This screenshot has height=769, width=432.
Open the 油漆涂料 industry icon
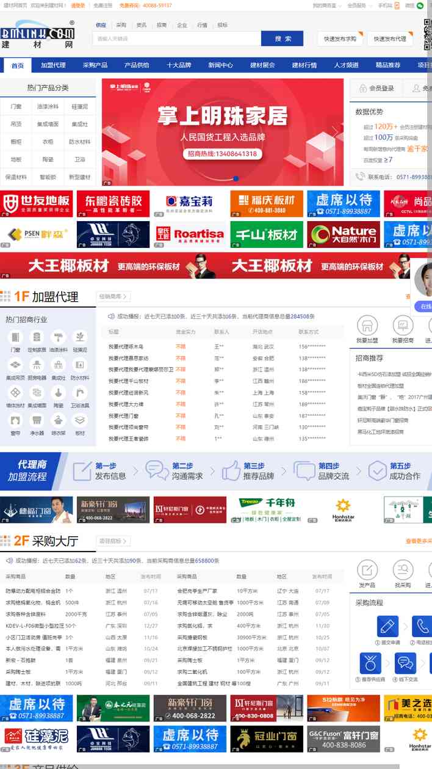[59, 337]
